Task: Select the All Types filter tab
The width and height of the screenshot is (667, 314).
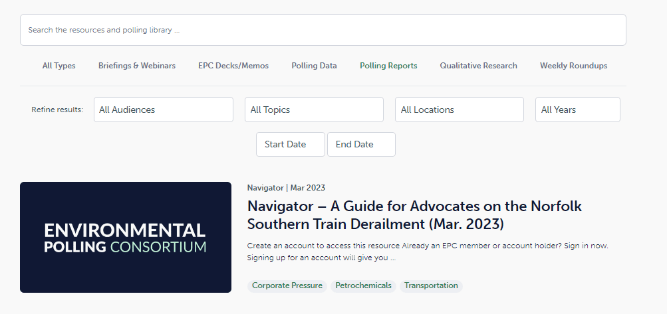Action: (59, 66)
